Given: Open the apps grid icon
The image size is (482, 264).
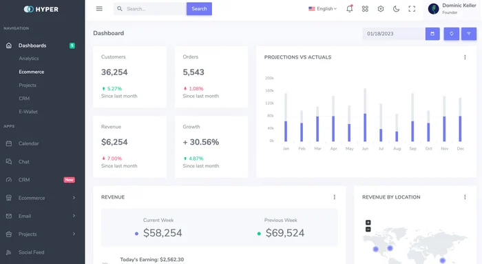Looking at the screenshot, I should (x=365, y=9).
